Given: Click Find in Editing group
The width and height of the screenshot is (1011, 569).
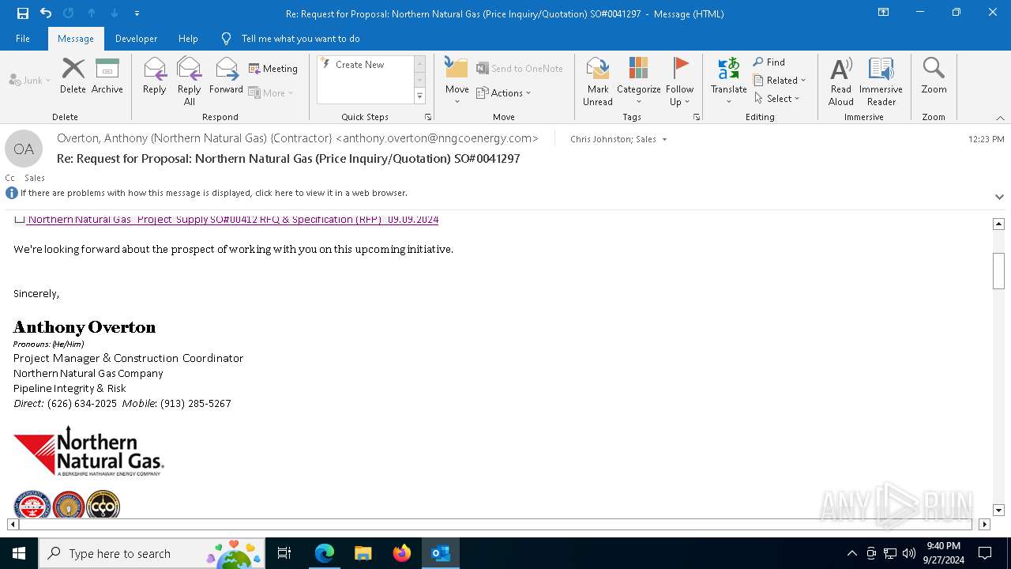Looking at the screenshot, I should point(769,62).
